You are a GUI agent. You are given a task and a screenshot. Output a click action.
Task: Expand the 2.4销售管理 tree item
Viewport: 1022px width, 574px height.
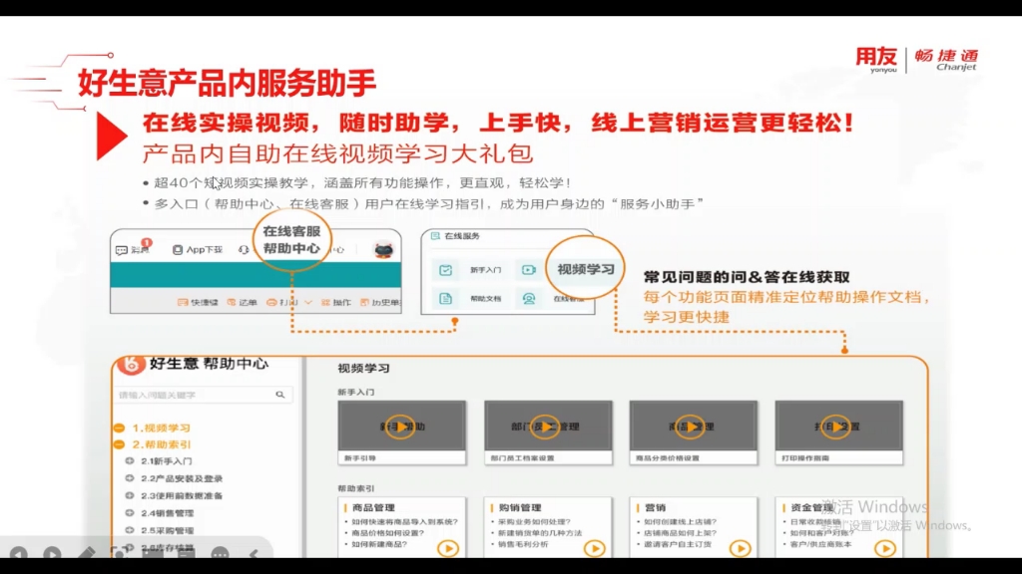click(130, 512)
